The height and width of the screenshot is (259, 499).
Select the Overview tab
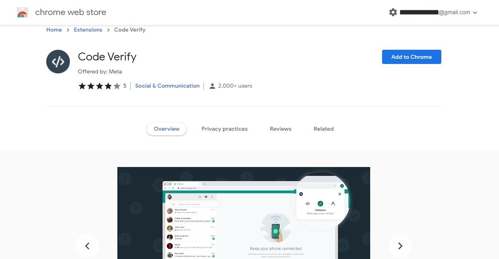(167, 129)
